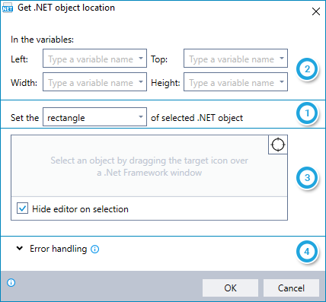The height and width of the screenshot is (302, 326).
Task: Expand the Error handling section
Action: tap(20, 249)
